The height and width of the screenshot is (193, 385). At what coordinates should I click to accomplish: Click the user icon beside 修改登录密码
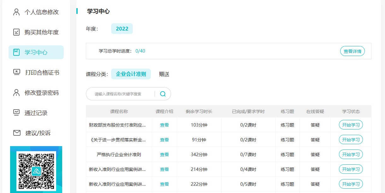tap(16, 93)
